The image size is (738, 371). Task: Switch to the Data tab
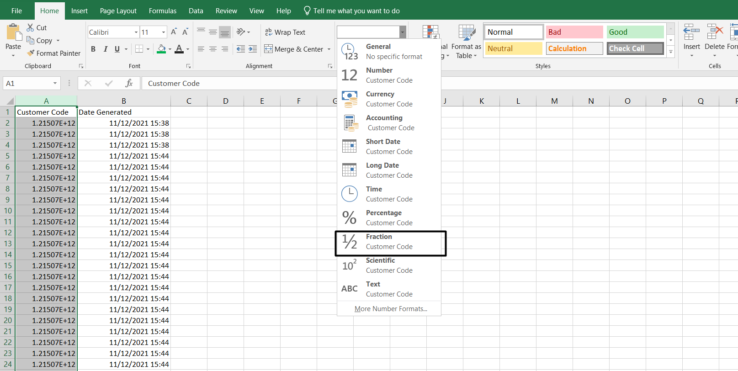[196, 11]
